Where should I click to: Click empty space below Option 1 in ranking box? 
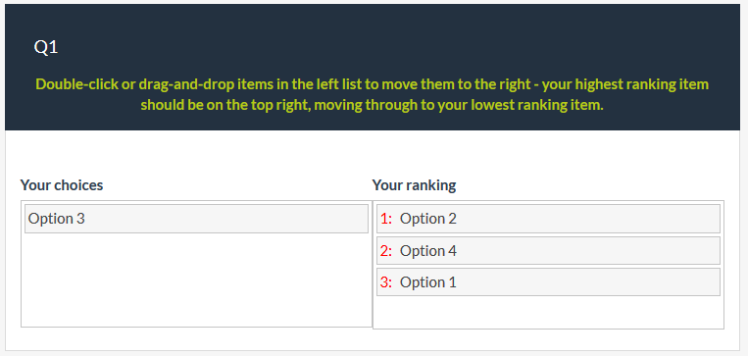548,312
